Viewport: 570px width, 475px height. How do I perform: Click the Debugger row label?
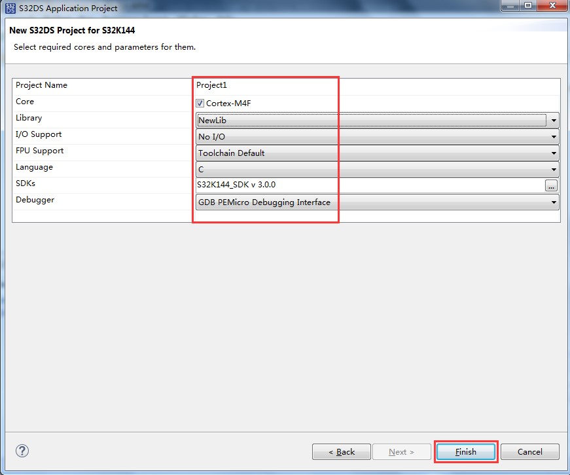pyautogui.click(x=35, y=200)
